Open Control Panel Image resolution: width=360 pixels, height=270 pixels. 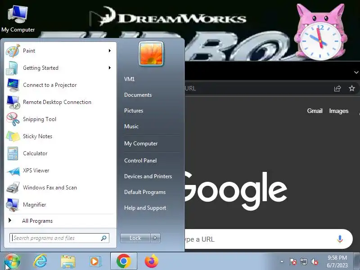pyautogui.click(x=140, y=161)
